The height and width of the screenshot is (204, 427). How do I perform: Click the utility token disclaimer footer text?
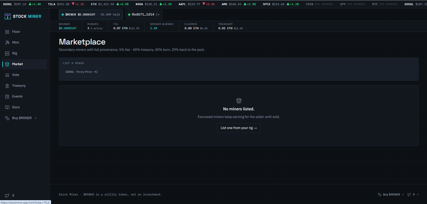pos(110,194)
